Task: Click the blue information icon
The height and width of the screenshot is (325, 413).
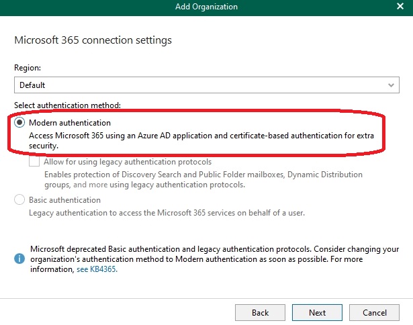Action: 19,259
